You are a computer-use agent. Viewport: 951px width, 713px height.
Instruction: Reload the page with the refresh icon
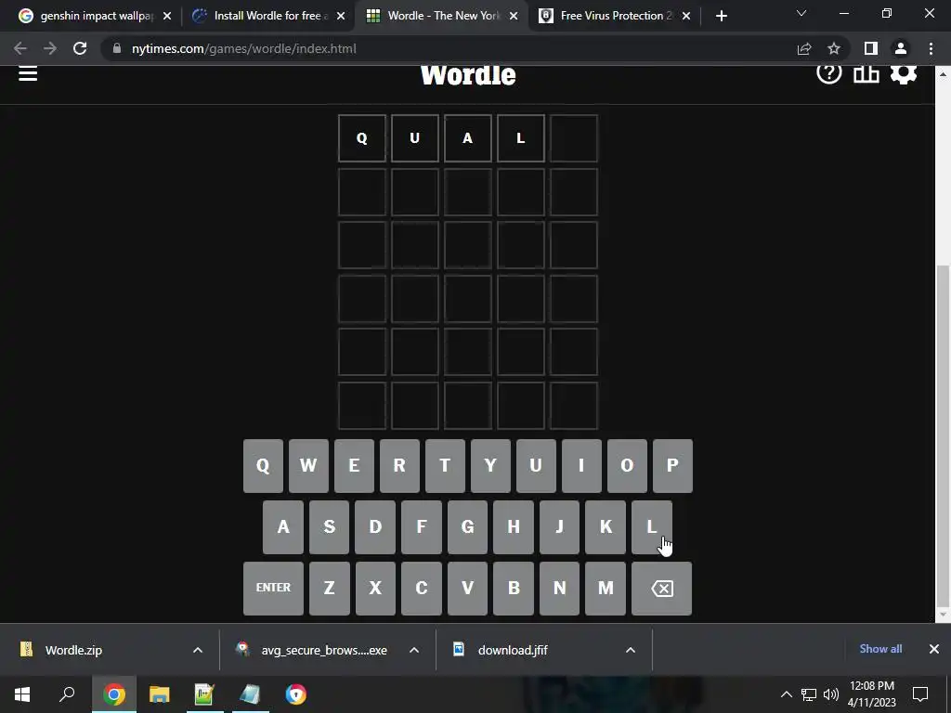tap(80, 48)
